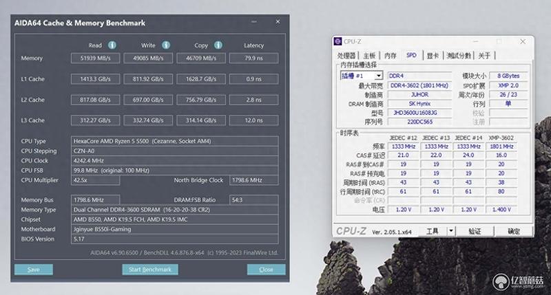The image size is (551, 295).
Task: Click the manufacturer field JUHOR
Action: tap(419, 94)
